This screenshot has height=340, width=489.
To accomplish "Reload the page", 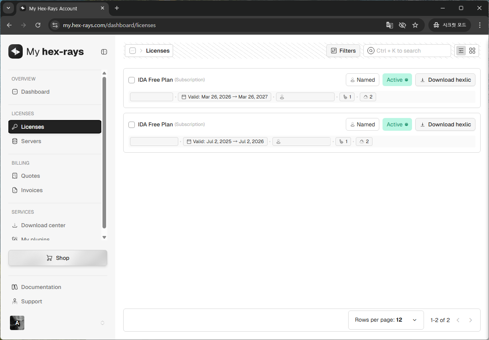I will 38,25.
